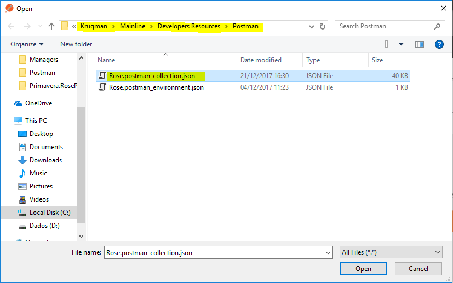
Task: Go up one folder level
Action: [x=51, y=26]
